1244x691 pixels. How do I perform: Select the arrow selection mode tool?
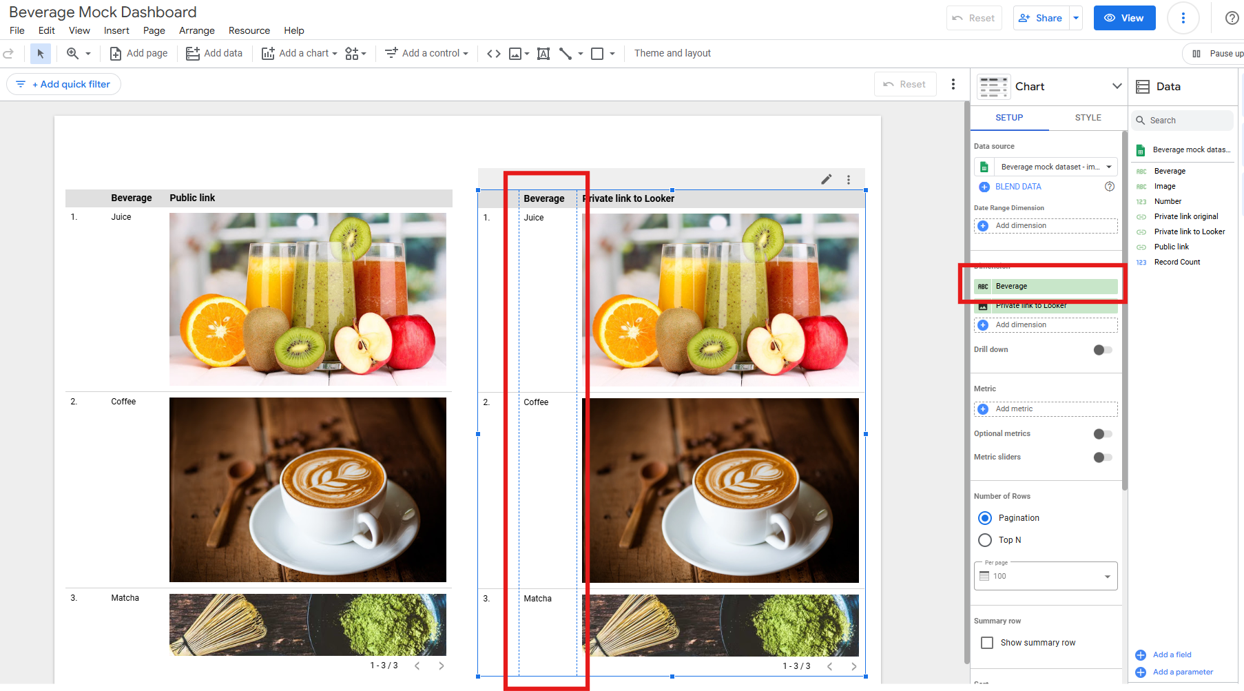click(40, 54)
